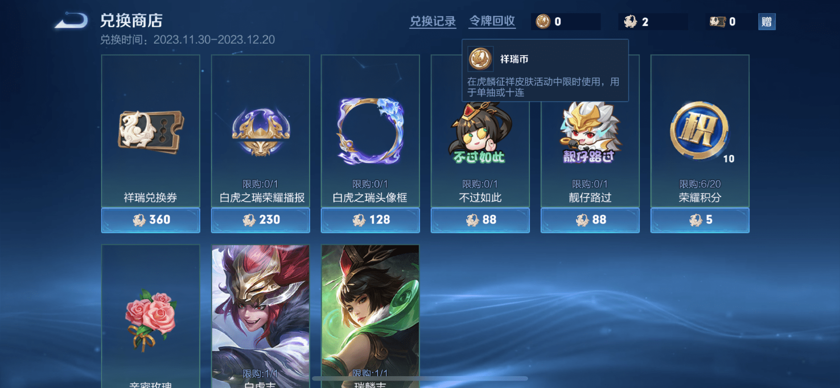Tap the 祥瑞币 coin icon in header
840x388 pixels.
pos(543,21)
